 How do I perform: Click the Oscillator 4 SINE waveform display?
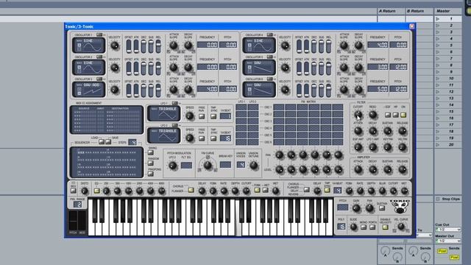point(259,46)
